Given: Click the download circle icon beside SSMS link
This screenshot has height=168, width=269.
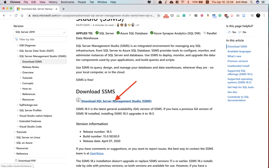Looking at the screenshot, I should pyautogui.click(x=78, y=100).
